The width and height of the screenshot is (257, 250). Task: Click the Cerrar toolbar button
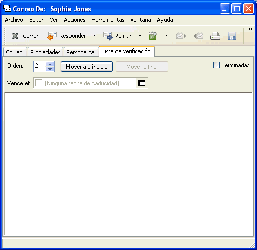pyautogui.click(x=25, y=36)
